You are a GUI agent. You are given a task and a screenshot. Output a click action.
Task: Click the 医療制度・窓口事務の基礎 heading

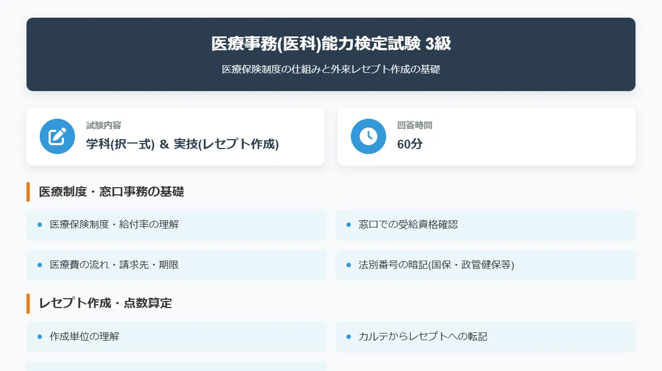tap(111, 192)
